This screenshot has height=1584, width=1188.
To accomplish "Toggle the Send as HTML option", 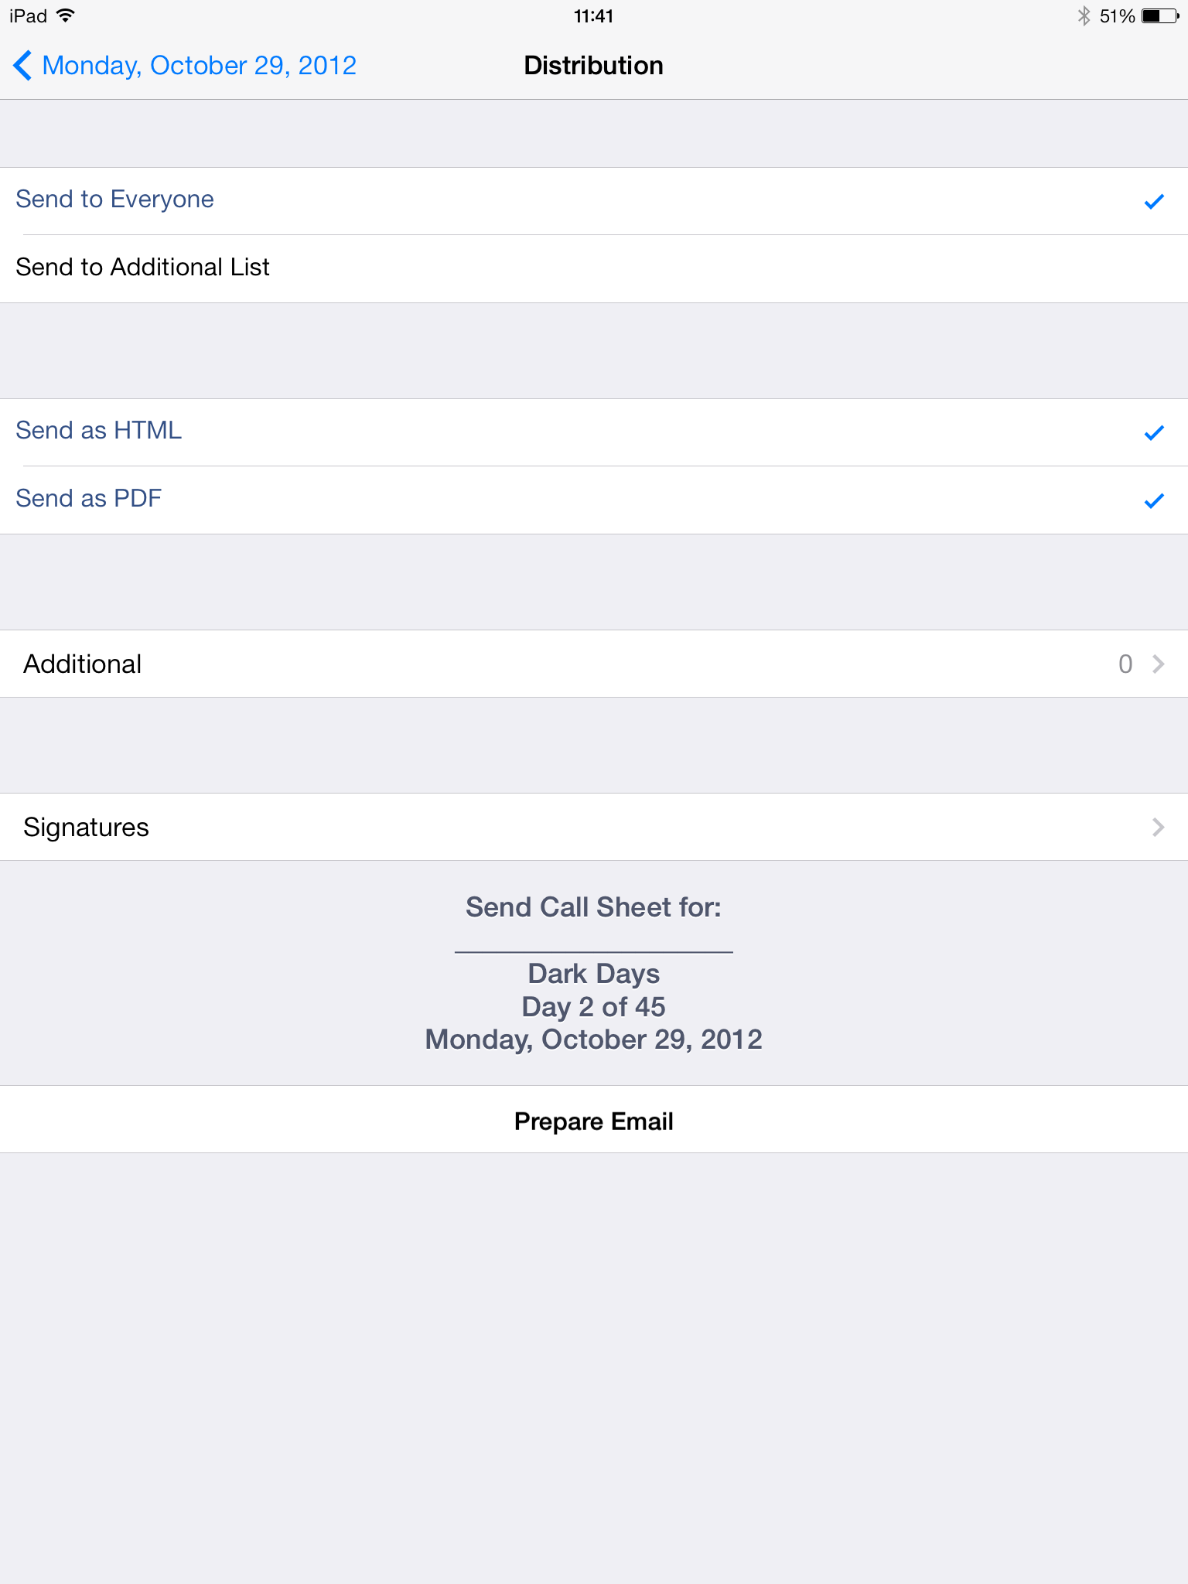I will (x=99, y=431).
